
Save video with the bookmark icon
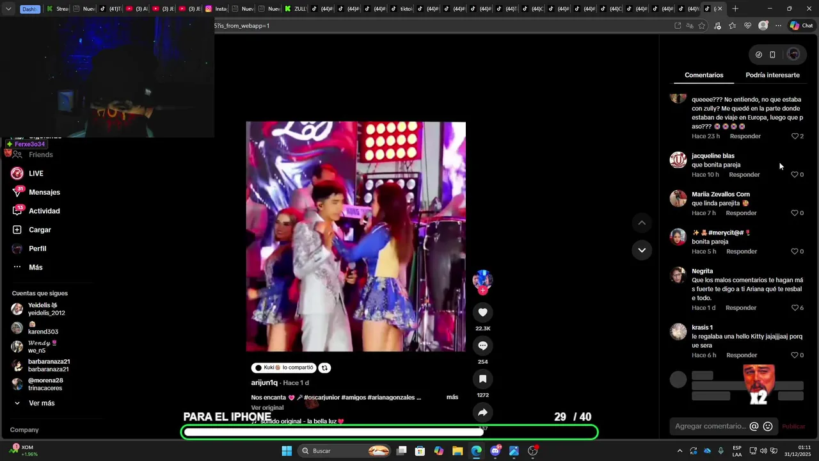coord(482,379)
